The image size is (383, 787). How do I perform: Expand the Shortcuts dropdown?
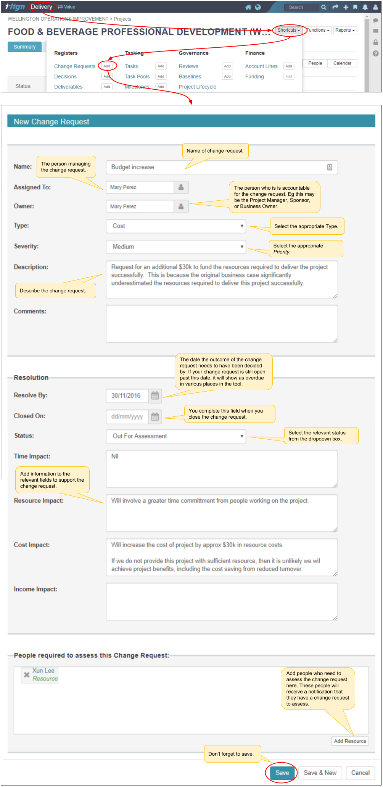click(x=289, y=30)
